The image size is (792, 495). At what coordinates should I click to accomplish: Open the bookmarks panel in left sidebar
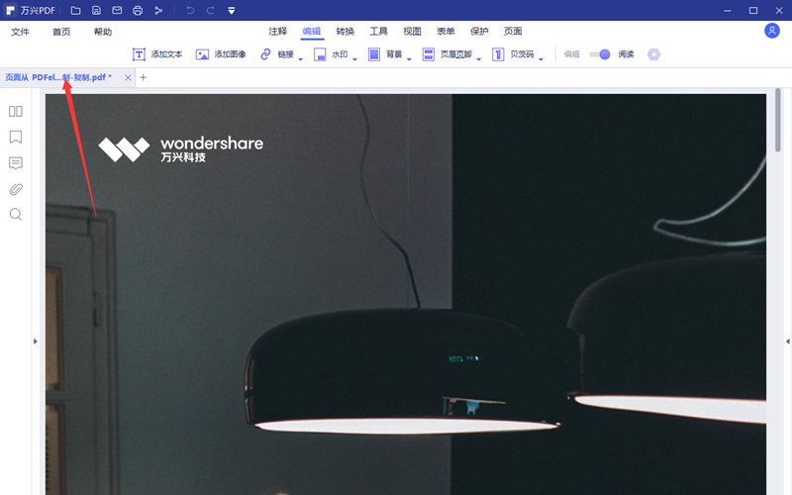click(16, 138)
